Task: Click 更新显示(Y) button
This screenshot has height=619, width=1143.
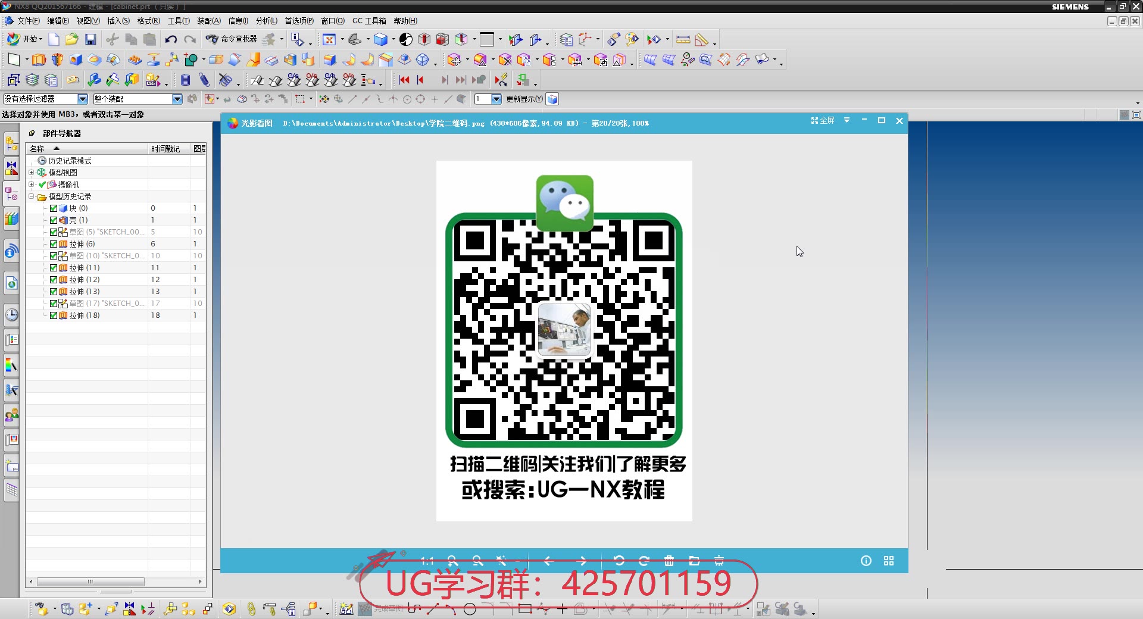Action: [524, 99]
